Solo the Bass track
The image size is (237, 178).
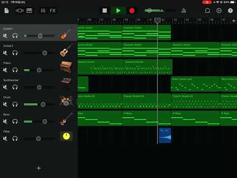[x=15, y=122]
